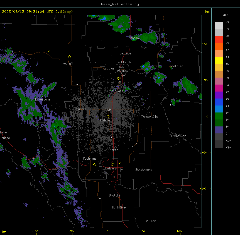Click the yellow diamond marker south of RedDeer
Screen dimensions: 240x235
(x=118, y=78)
